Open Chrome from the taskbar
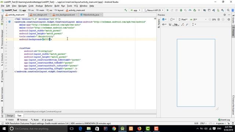This screenshot has height=132, width=235. 114,129
